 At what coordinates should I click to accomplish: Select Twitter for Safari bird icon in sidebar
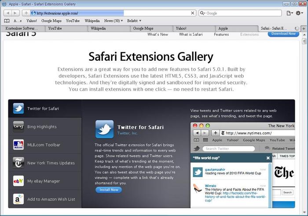point(18,108)
